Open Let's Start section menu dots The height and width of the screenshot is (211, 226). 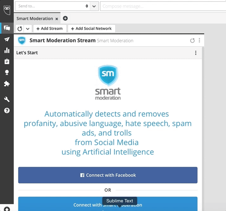coord(196,53)
